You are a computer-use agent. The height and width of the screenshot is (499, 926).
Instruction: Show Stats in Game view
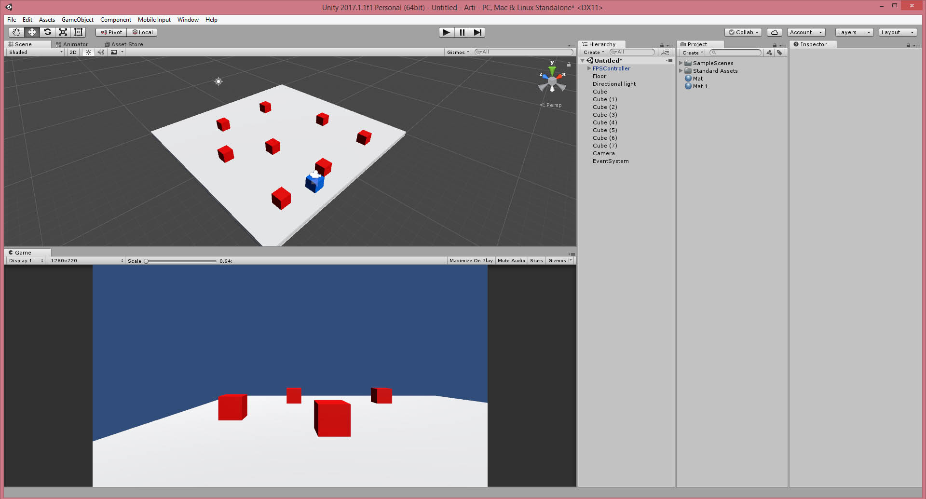pos(536,261)
